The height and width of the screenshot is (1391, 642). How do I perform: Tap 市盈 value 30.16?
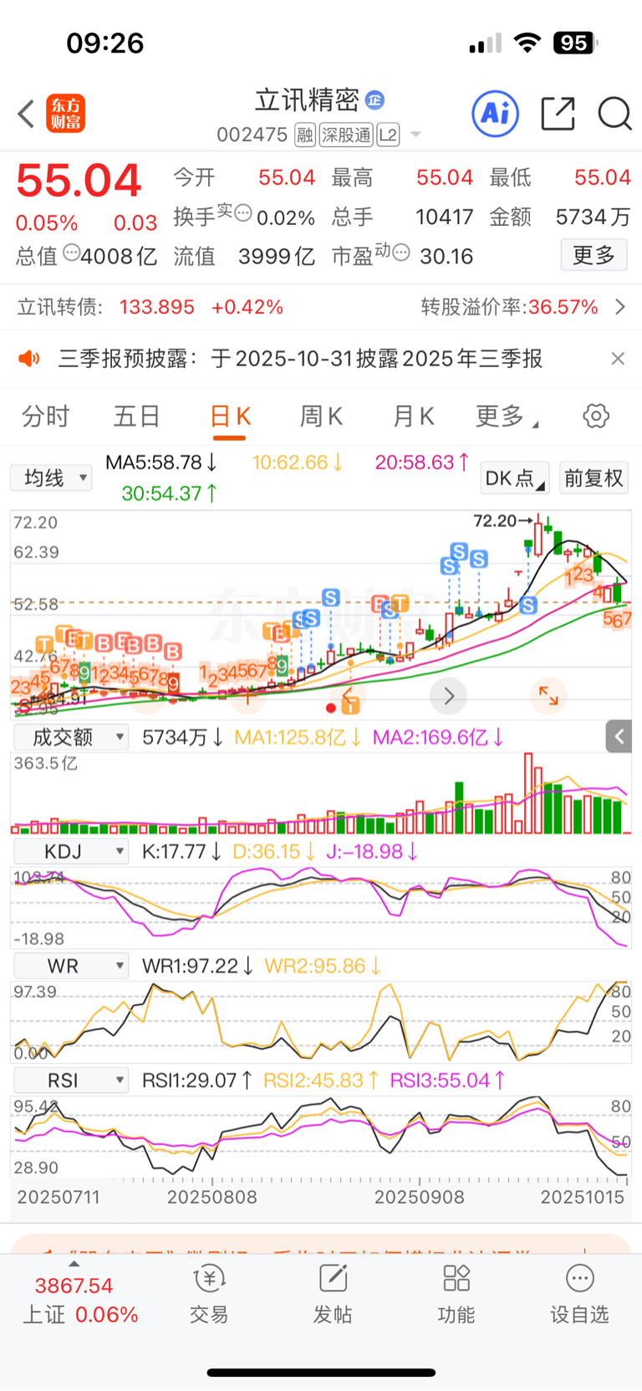click(x=446, y=256)
